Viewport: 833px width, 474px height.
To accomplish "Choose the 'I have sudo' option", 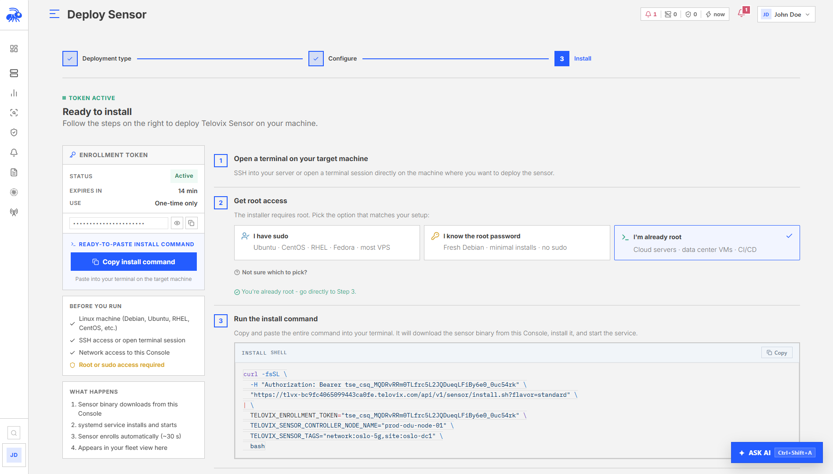I will click(x=327, y=243).
